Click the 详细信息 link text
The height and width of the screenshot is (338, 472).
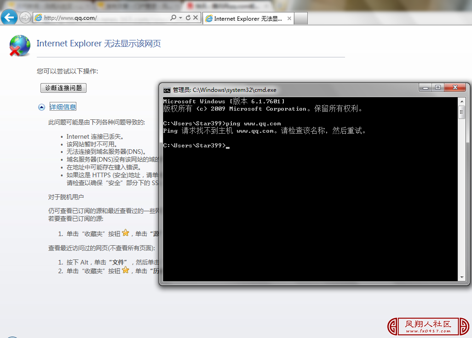coord(63,107)
